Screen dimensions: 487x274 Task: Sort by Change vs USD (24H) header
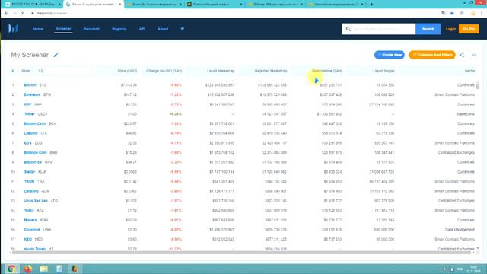[164, 71]
